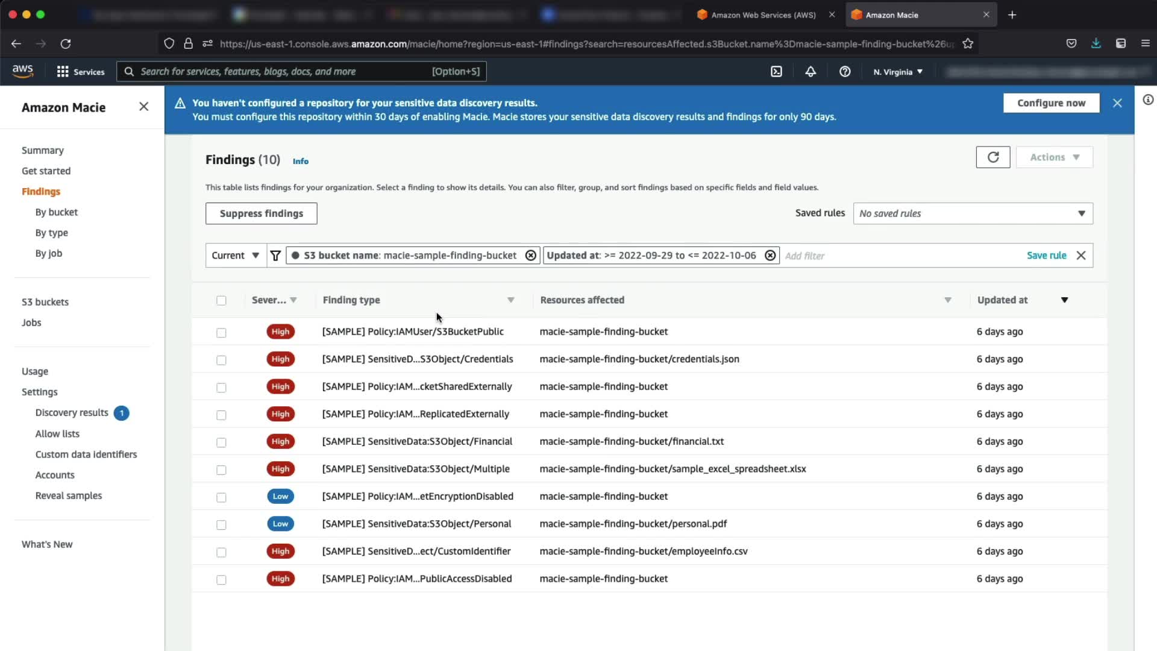
Task: Open the Saved rules dropdown
Action: pyautogui.click(x=973, y=213)
